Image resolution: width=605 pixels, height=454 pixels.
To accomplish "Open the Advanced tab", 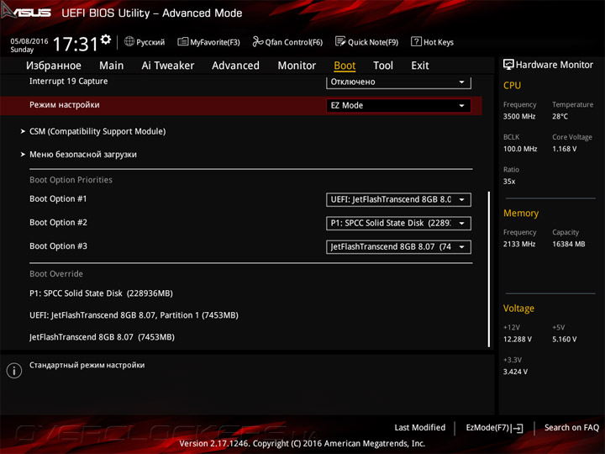I will 236,66.
